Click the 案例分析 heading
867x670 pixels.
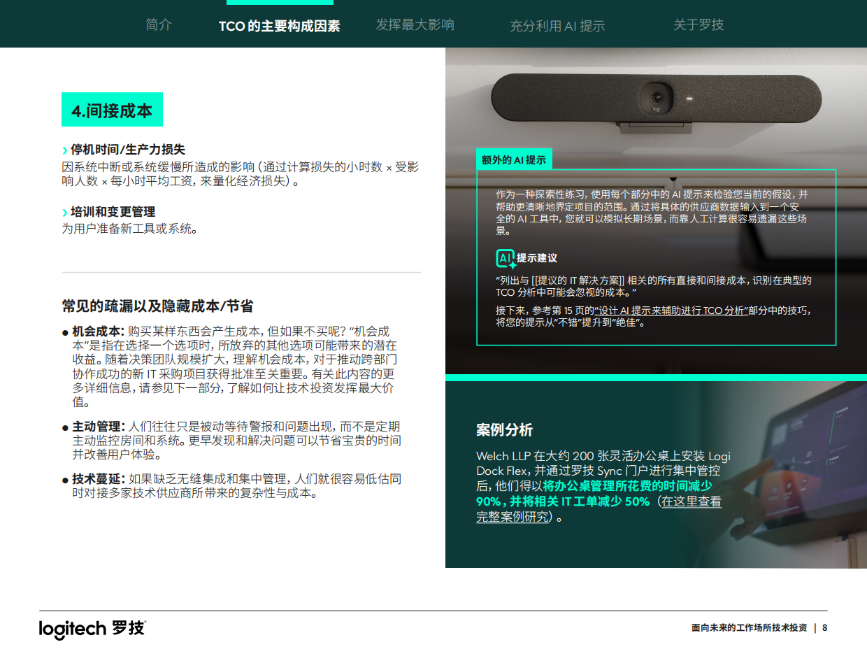click(x=504, y=429)
